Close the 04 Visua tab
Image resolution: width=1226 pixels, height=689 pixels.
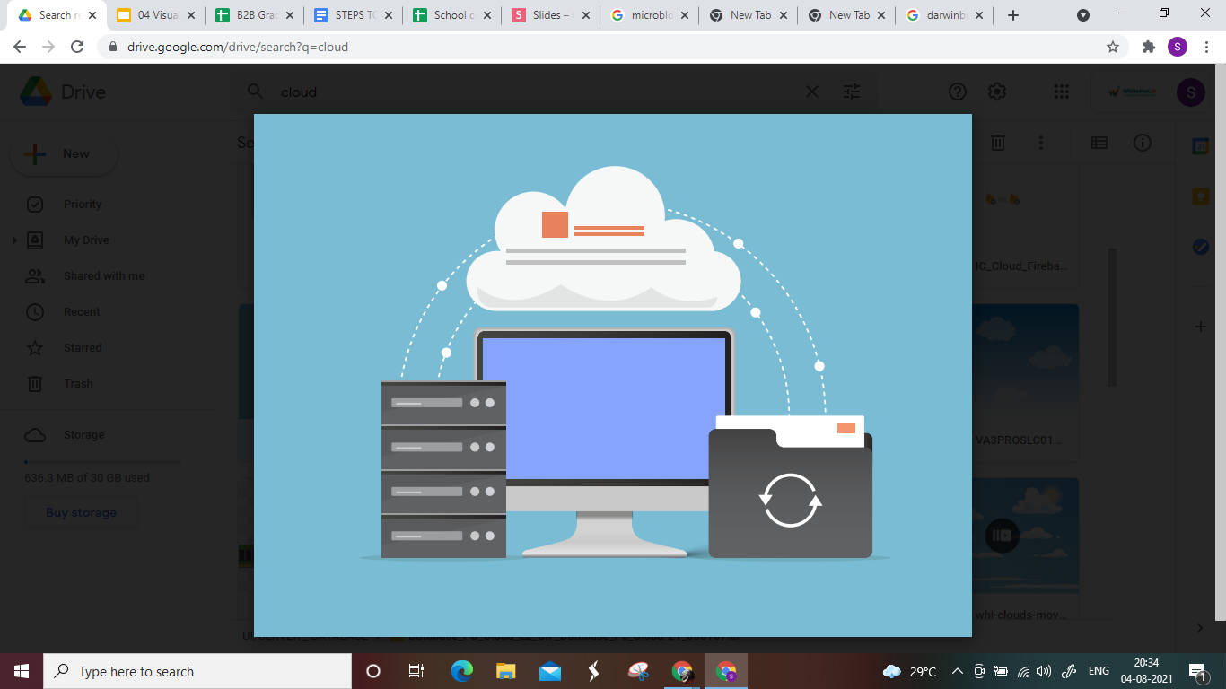coord(190,15)
